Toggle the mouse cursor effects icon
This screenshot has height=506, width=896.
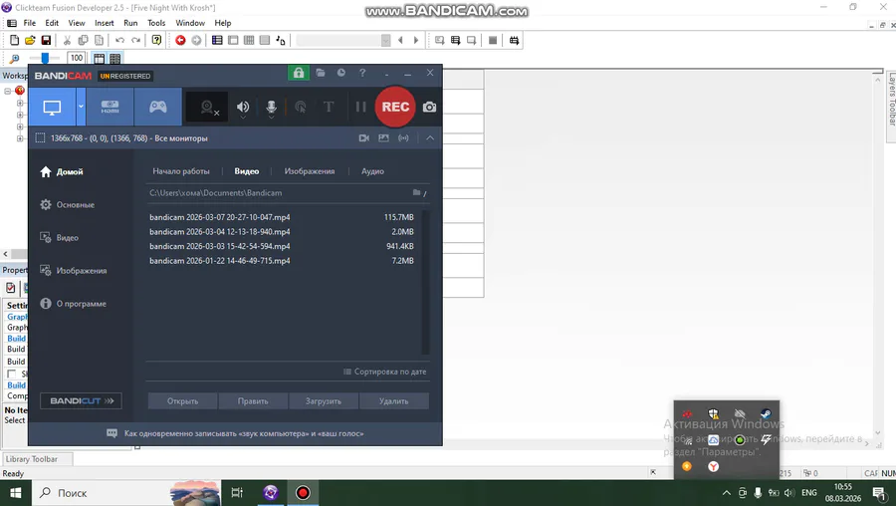pyautogui.click(x=300, y=107)
